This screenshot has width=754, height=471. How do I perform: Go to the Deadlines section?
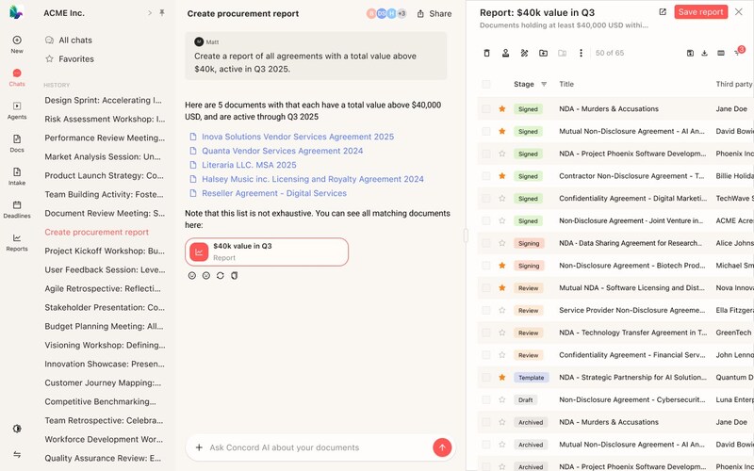17,208
